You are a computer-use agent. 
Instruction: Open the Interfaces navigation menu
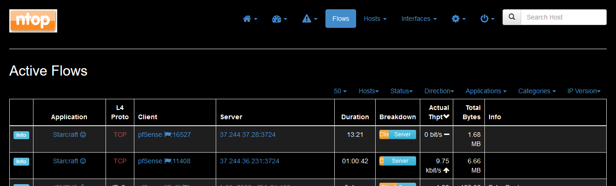419,19
